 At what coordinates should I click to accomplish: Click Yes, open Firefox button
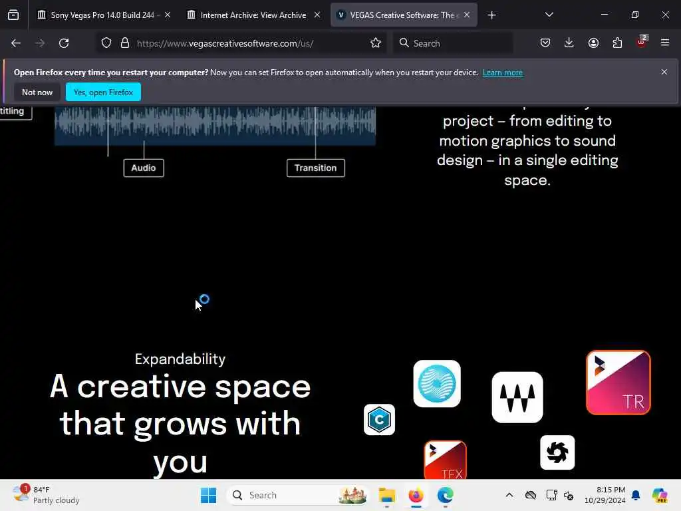[103, 92]
